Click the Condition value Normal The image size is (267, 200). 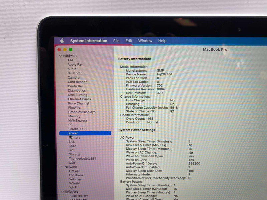tap(153, 122)
